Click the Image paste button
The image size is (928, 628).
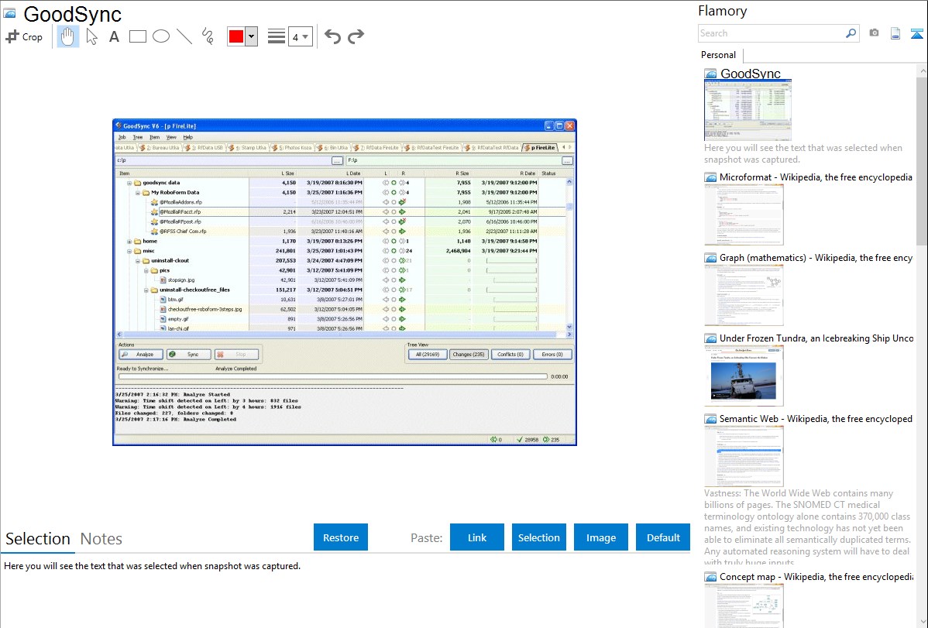pyautogui.click(x=601, y=537)
